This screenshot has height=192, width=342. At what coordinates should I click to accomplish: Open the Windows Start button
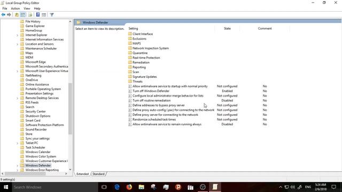coord(6,187)
